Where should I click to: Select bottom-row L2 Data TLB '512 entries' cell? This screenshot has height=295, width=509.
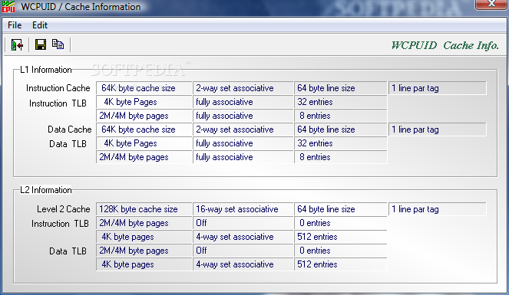tap(341, 264)
